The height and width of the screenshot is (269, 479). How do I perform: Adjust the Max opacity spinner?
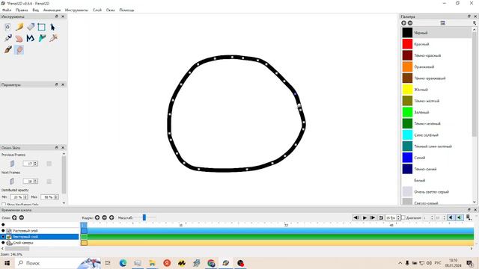(x=49, y=197)
